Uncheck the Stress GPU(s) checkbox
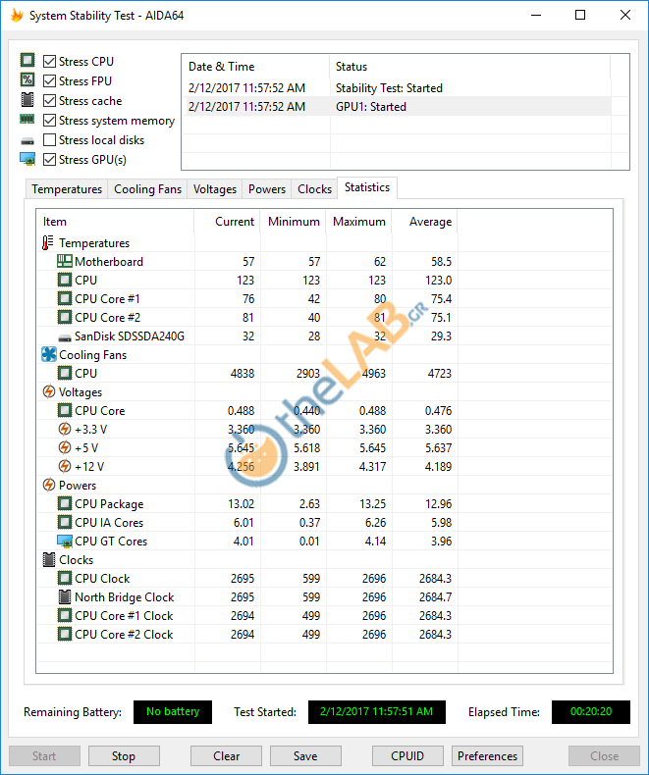 click(49, 159)
